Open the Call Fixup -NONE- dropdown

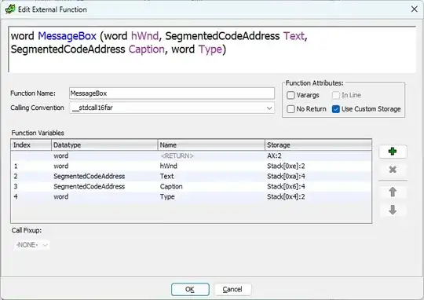click(31, 245)
